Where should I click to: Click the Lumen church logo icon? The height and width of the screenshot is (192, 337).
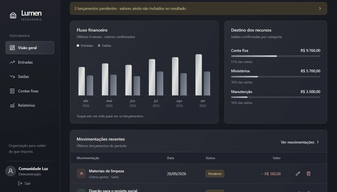(x=13, y=15)
